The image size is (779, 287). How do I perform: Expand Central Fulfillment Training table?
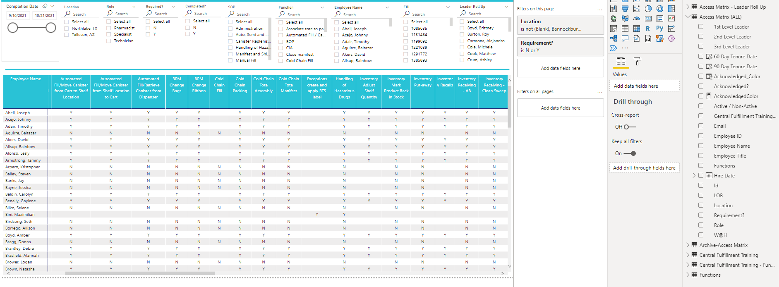coord(688,255)
